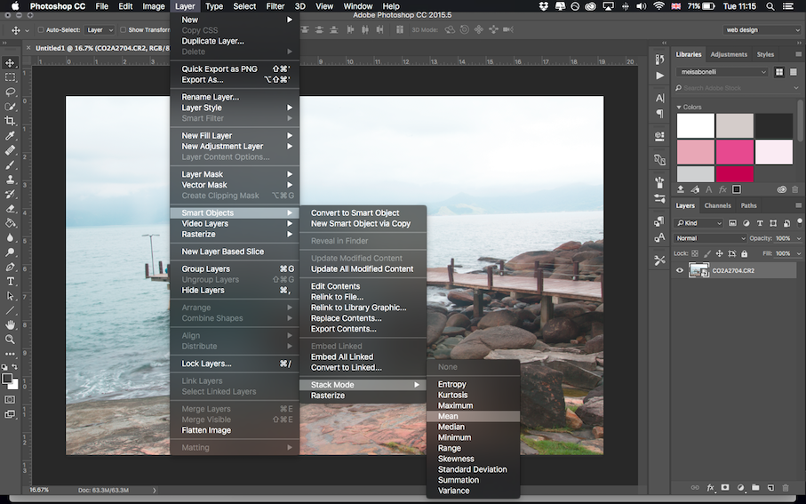Toggle lock image pixels brush icon
Viewport: 806px width, 504px height.
coord(707,253)
